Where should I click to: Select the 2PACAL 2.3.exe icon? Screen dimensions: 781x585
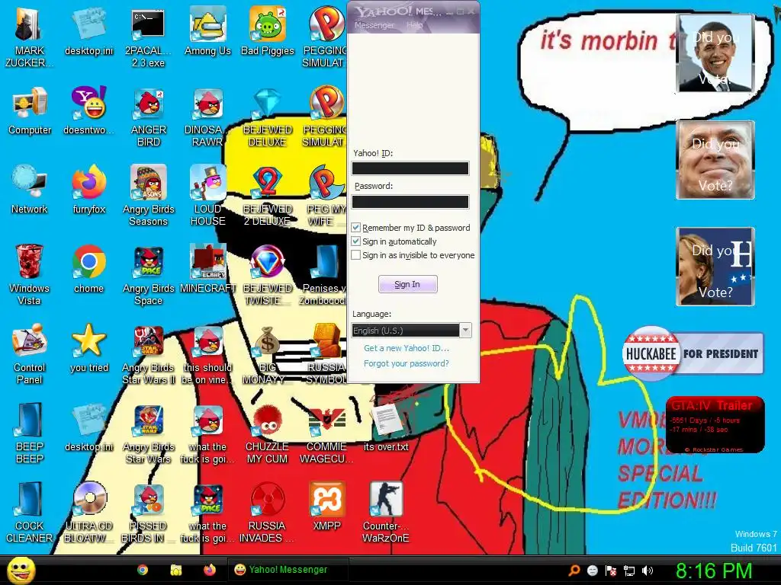click(148, 37)
